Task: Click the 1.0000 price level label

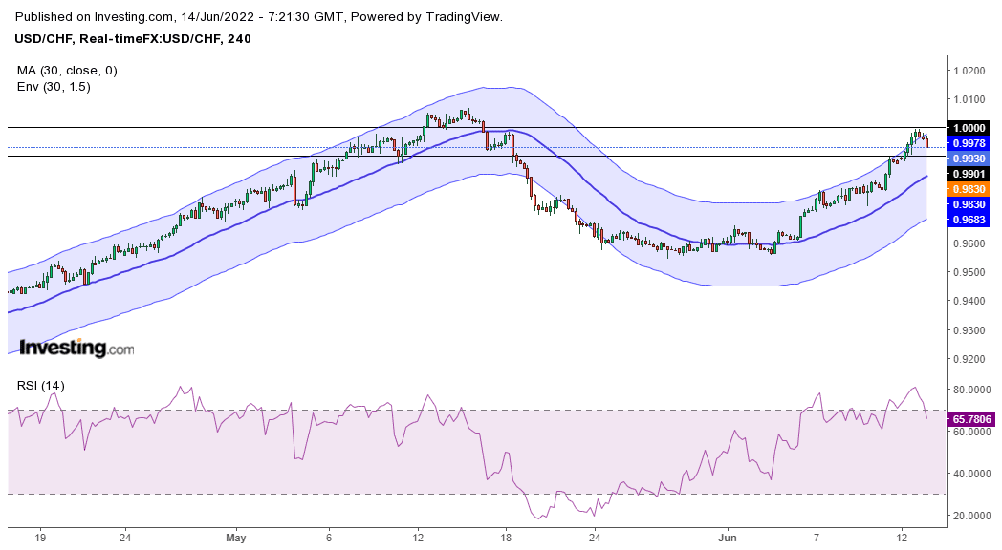Action: (x=969, y=128)
